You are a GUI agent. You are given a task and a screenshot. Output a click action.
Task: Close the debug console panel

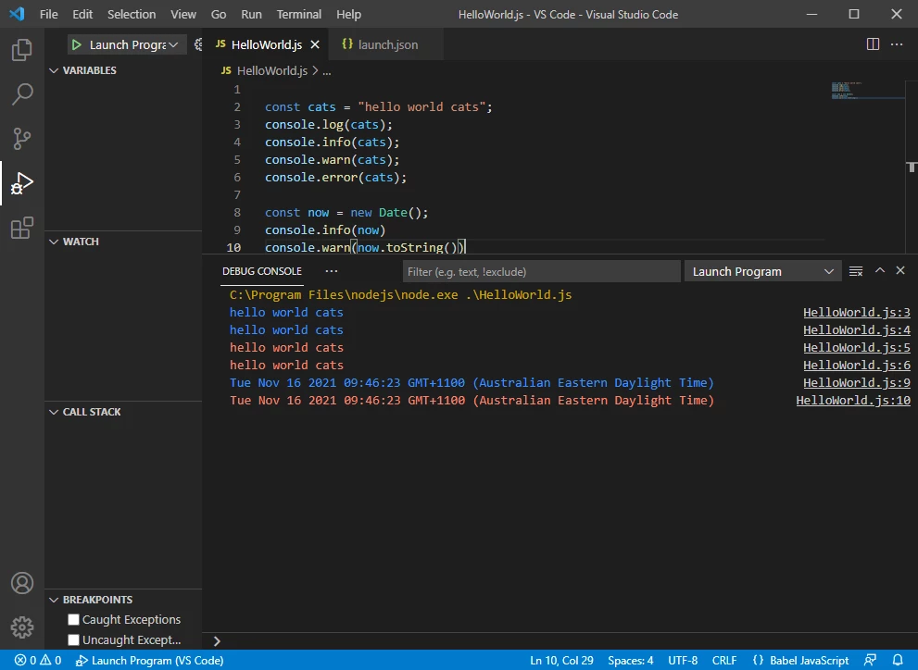click(x=900, y=270)
